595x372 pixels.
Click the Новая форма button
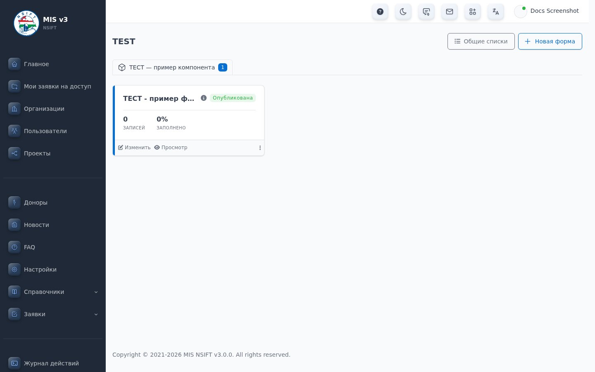550,41
